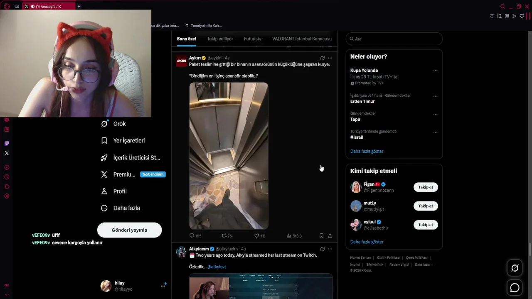View analytics of Aykırı post 518 B
The height and width of the screenshot is (299, 532).
click(294, 236)
